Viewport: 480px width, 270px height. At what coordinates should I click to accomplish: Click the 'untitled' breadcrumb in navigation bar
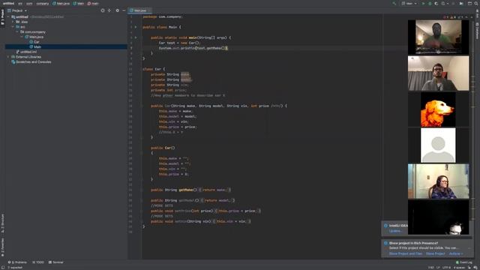click(x=8, y=3)
